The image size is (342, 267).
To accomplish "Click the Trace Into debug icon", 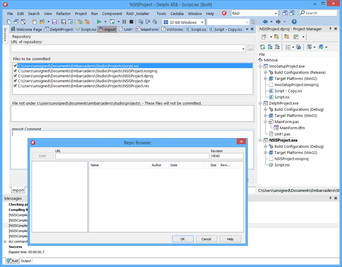I will pos(141,22).
